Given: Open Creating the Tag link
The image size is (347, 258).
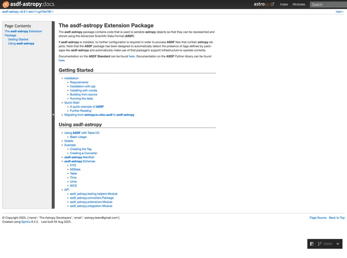Looking at the screenshot, I should click(x=81, y=149).
